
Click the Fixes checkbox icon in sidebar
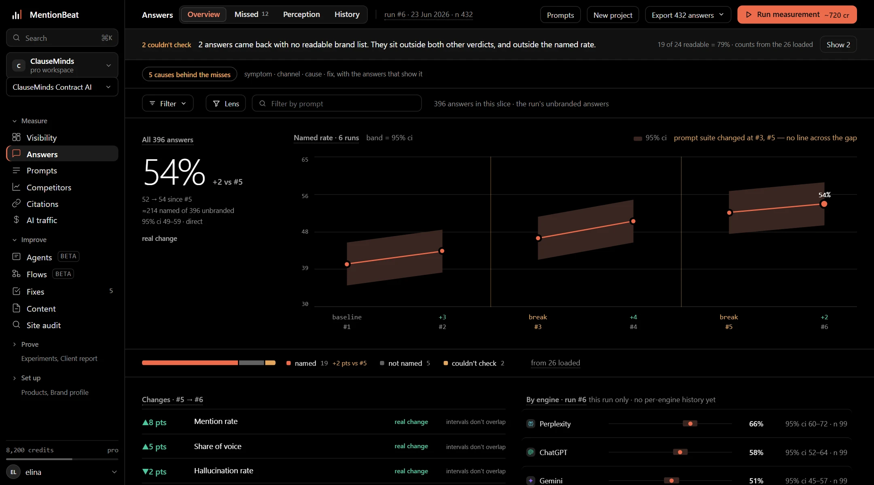(x=16, y=291)
